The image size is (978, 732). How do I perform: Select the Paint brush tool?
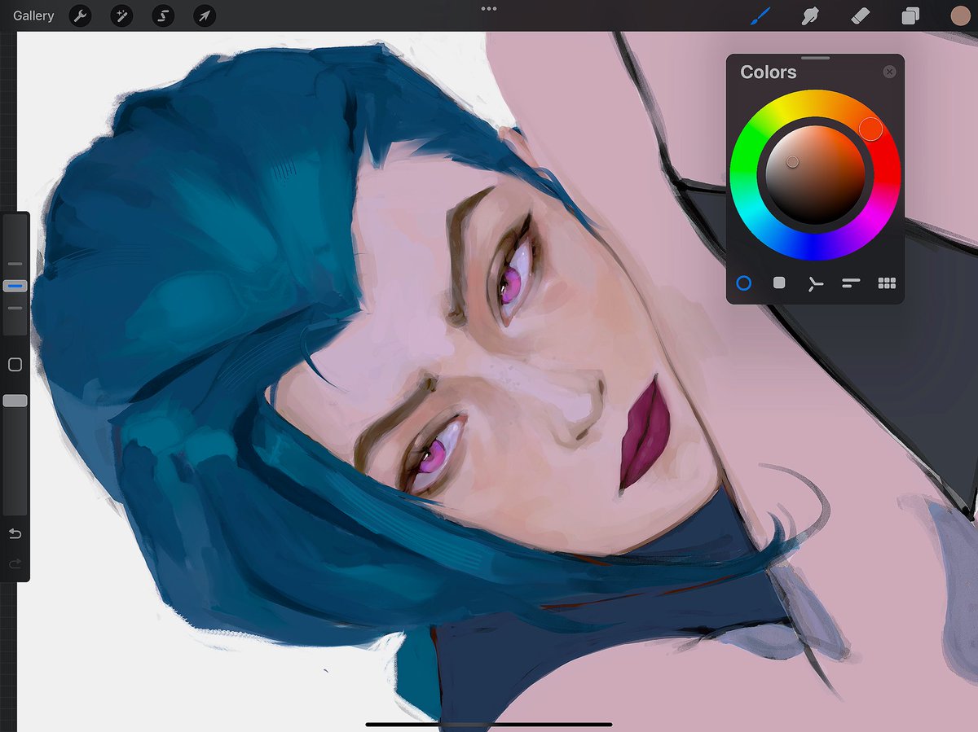[760, 15]
